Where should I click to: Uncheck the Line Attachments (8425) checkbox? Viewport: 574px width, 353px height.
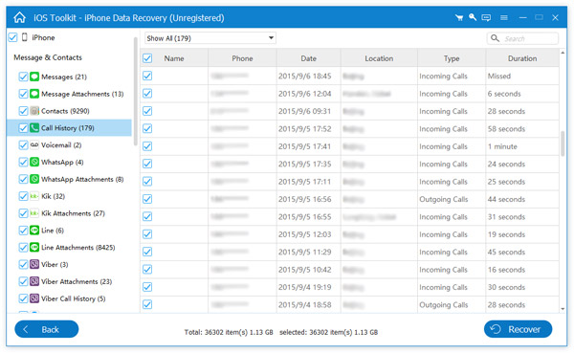[x=23, y=247]
